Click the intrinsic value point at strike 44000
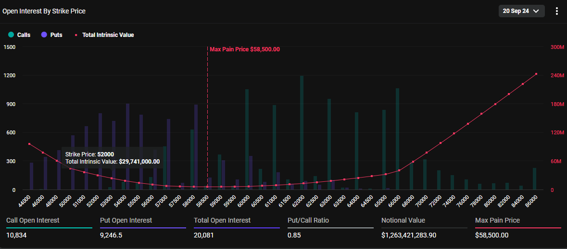 tap(29, 144)
